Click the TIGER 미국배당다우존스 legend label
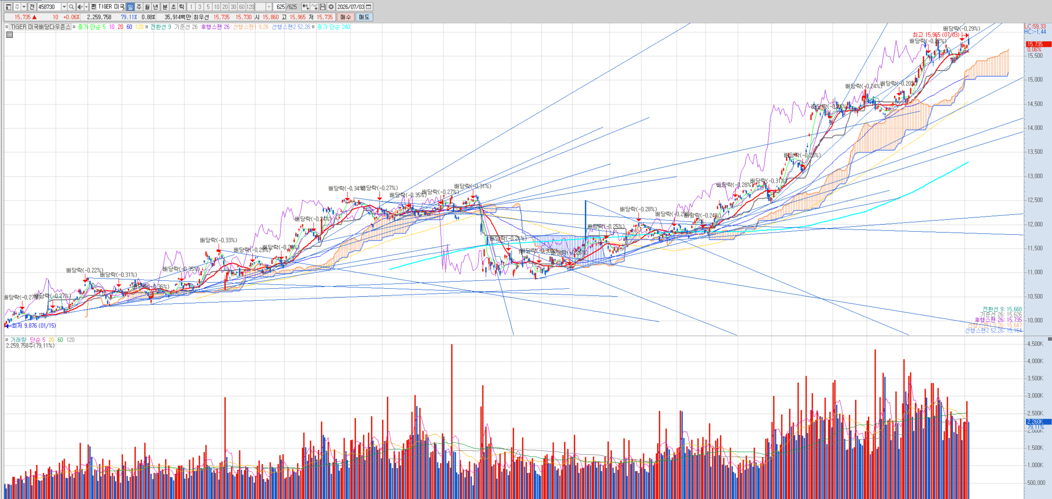This screenshot has height=499, width=1052. tap(40, 27)
